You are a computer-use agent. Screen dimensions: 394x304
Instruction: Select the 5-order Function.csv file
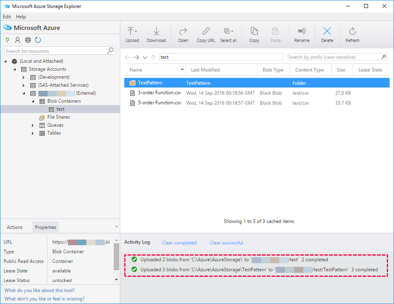(x=257, y=103)
